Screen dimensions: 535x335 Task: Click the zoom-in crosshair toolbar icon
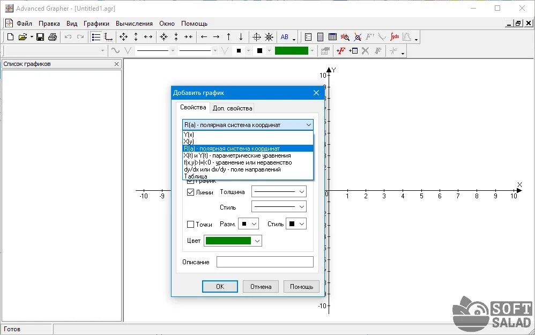click(x=257, y=36)
